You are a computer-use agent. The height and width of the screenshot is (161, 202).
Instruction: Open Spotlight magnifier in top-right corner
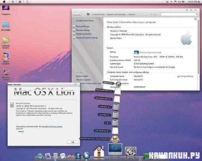(199, 2)
